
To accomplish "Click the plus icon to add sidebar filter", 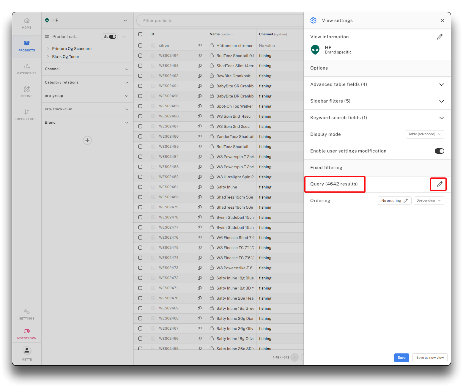I will (87, 140).
